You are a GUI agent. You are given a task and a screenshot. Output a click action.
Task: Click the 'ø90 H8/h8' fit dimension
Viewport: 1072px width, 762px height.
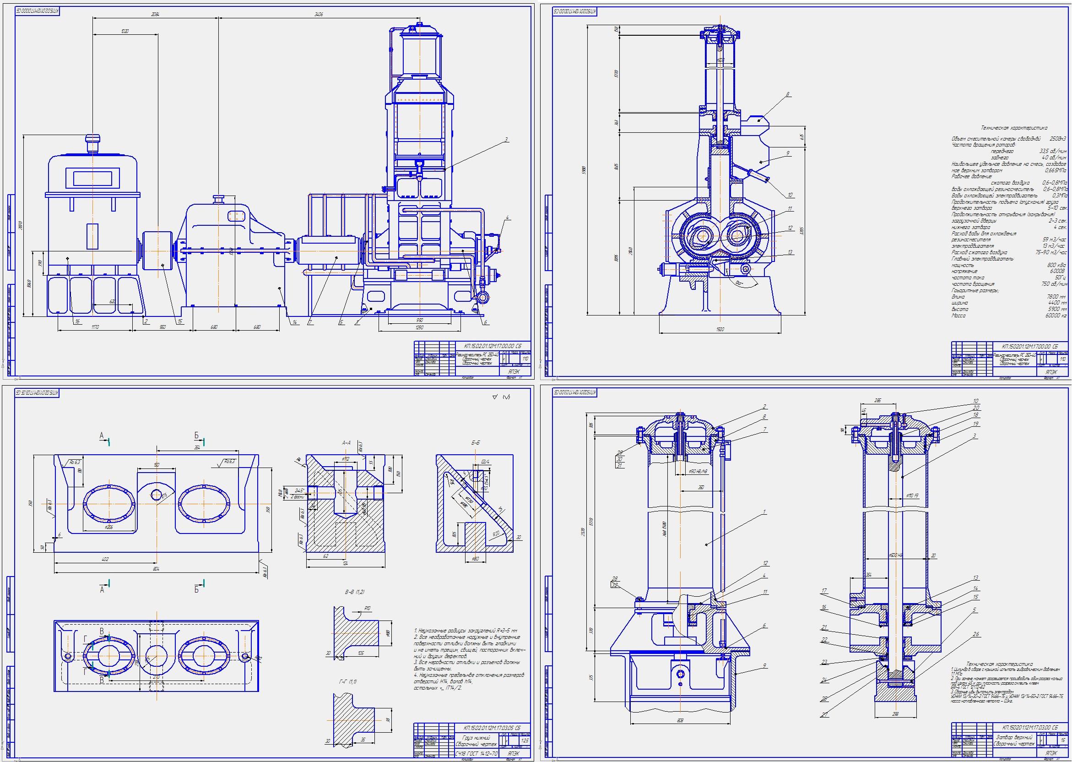point(698,471)
